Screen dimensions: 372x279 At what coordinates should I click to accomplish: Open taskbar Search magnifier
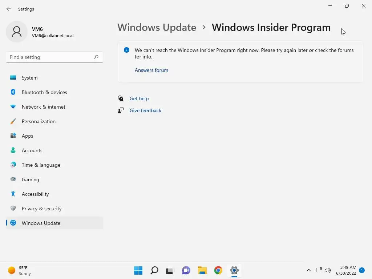(154, 270)
